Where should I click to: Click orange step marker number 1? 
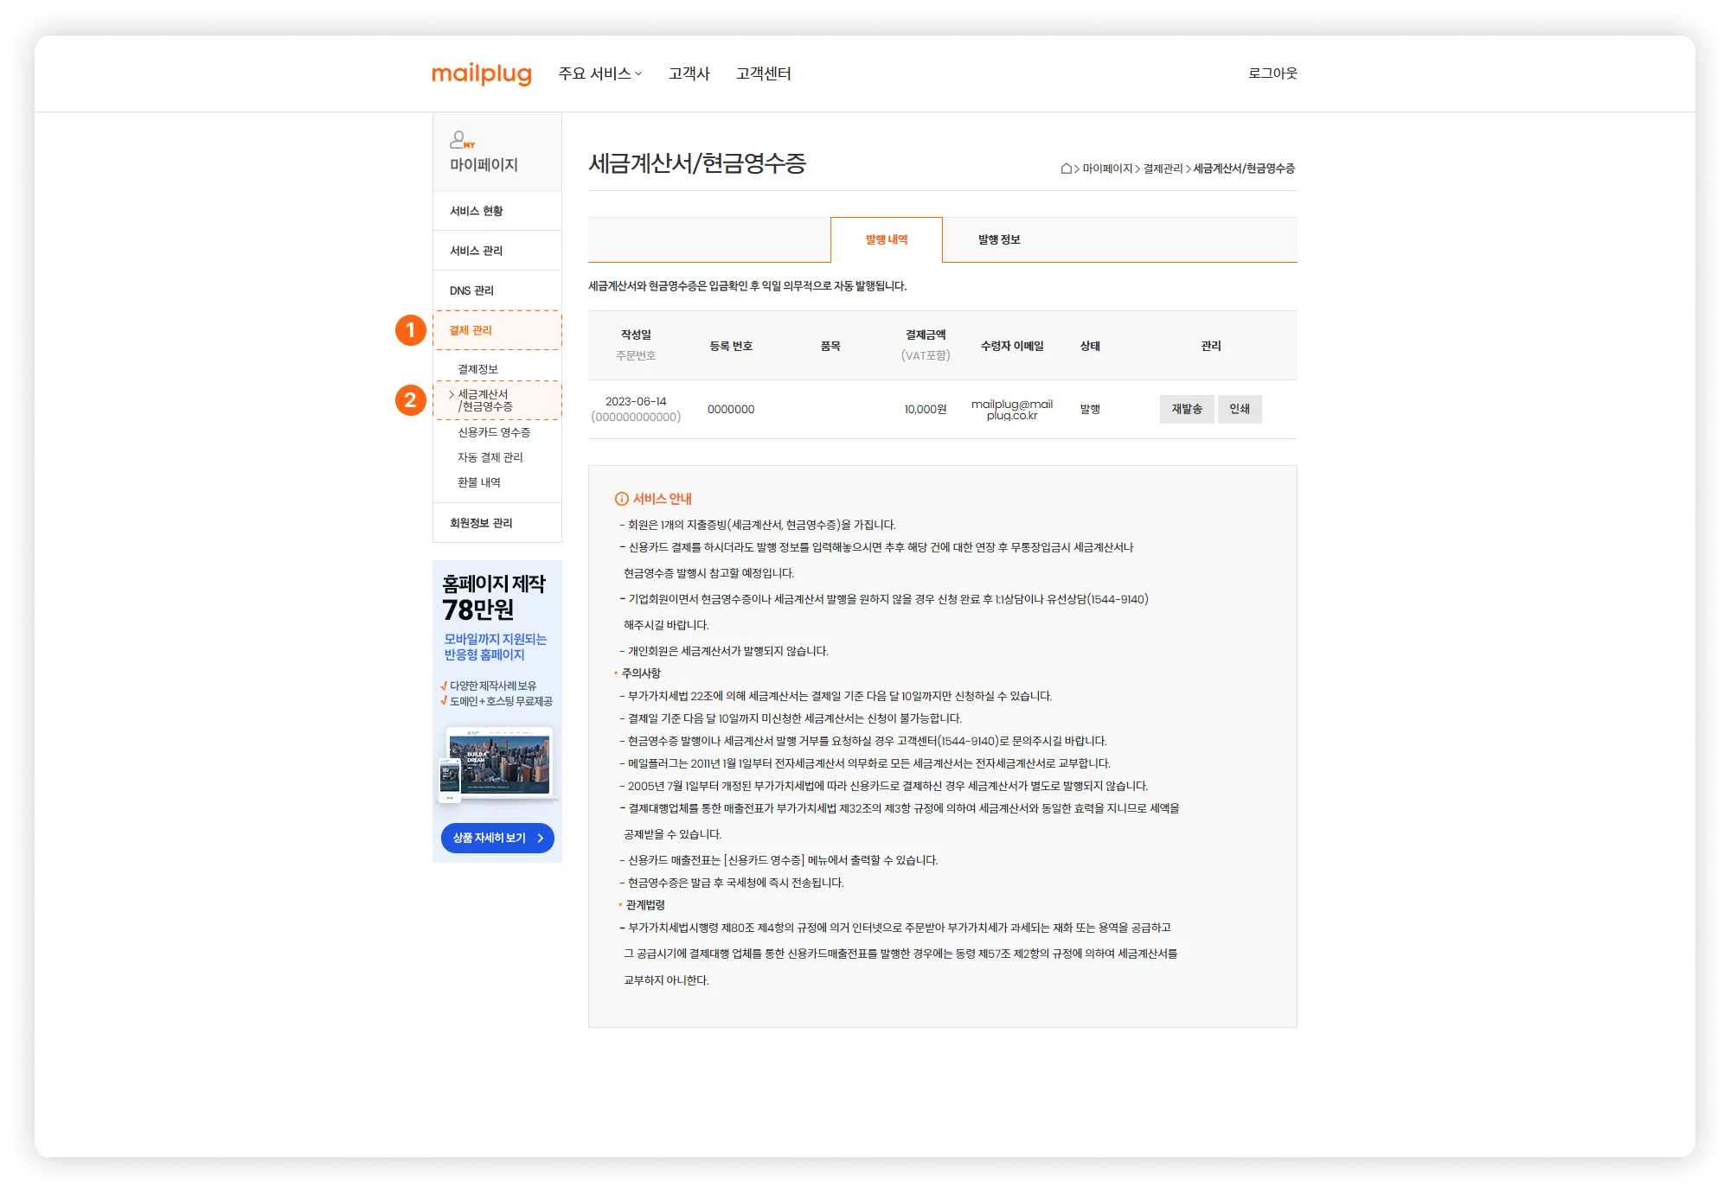(x=411, y=330)
